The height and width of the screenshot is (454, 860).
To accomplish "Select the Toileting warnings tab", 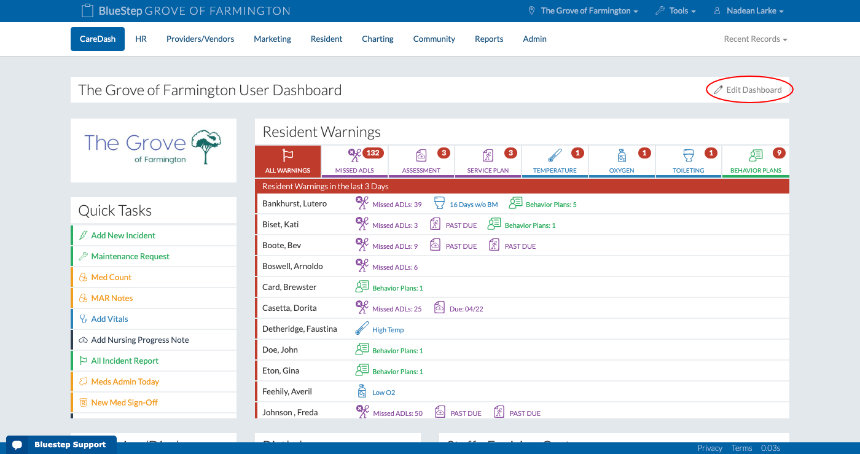I will tap(689, 162).
